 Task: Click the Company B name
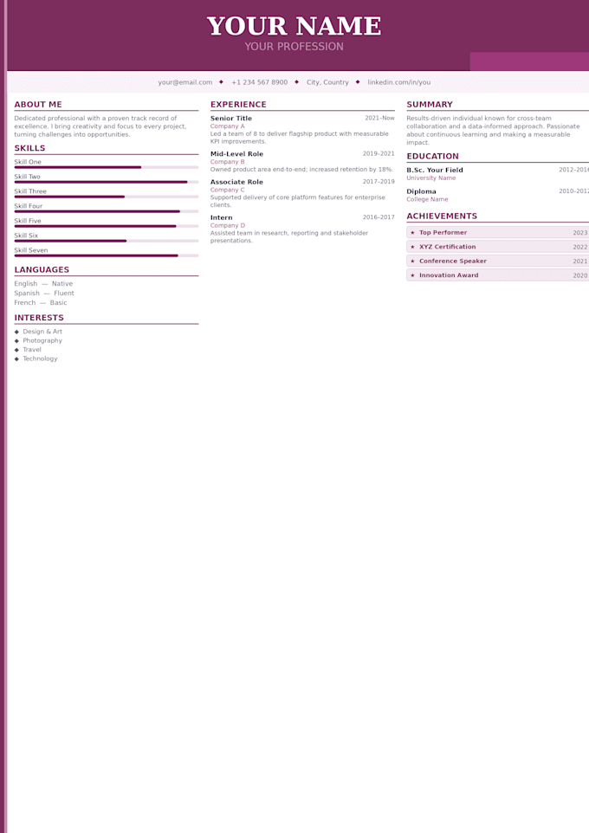[x=228, y=162]
